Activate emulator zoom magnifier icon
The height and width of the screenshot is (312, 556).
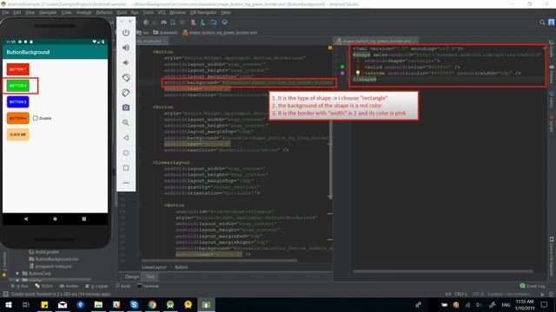tap(126, 123)
